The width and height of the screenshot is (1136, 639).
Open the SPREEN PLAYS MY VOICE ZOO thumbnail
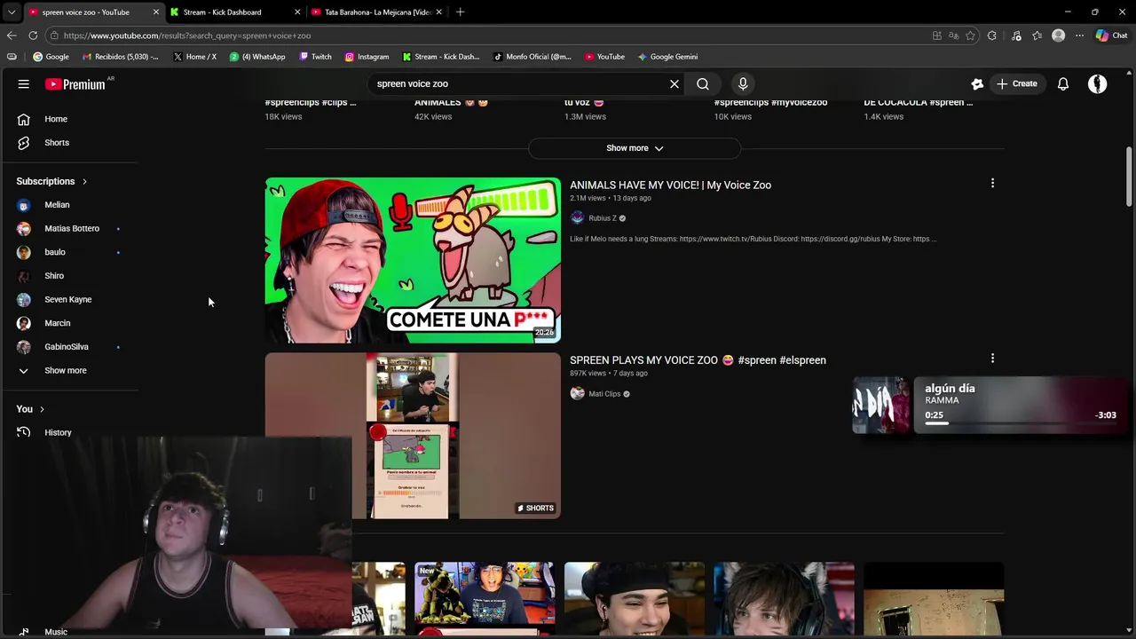pos(413,436)
